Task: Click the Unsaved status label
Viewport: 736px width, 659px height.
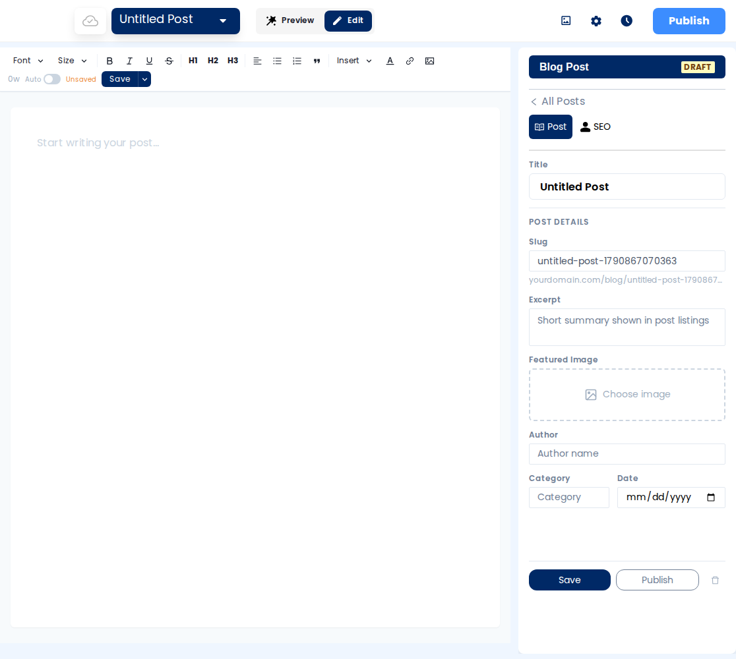Action: pyautogui.click(x=80, y=79)
